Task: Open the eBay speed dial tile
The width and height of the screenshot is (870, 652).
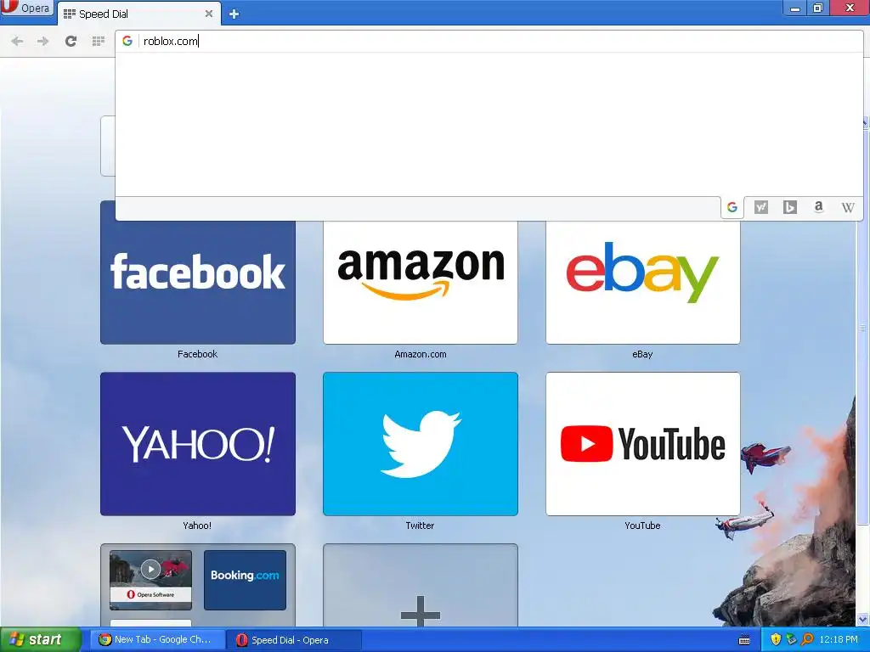Action: click(x=642, y=282)
